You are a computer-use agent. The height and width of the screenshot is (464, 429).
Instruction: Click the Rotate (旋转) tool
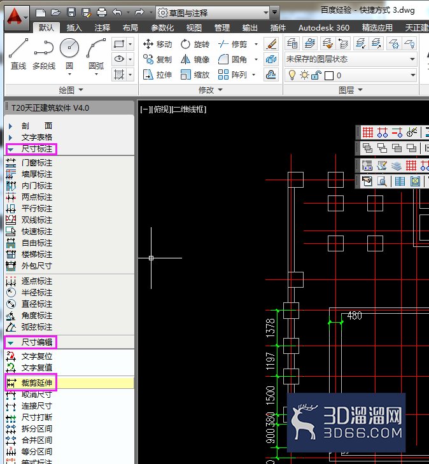195,44
